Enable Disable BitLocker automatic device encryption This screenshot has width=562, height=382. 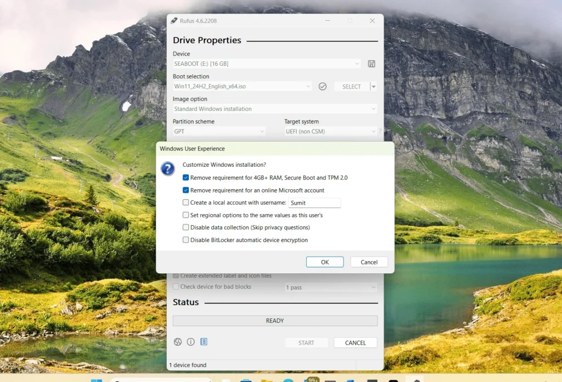(186, 240)
